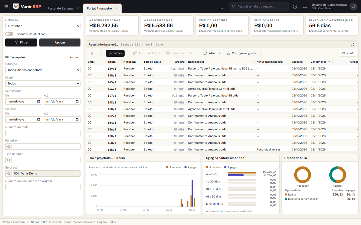Viewport: 361px width, 225px height.
Task: Click the UD user avatar
Action: (353, 6)
